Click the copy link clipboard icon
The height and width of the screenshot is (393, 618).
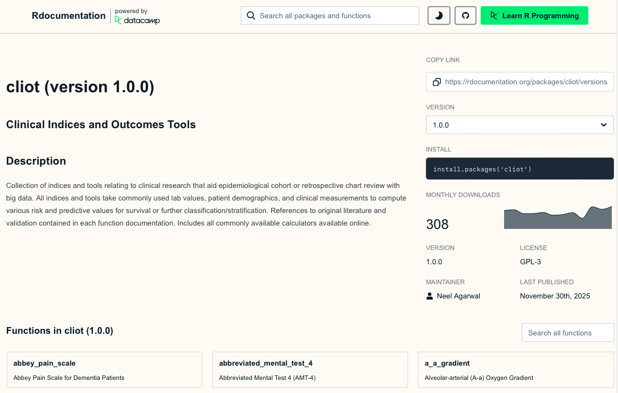click(436, 82)
